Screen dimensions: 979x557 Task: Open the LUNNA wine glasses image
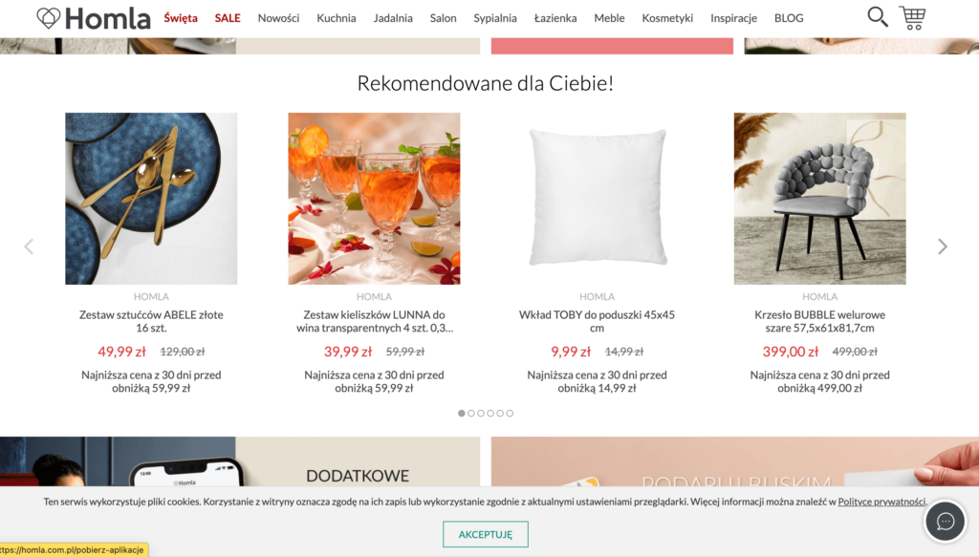tap(374, 199)
